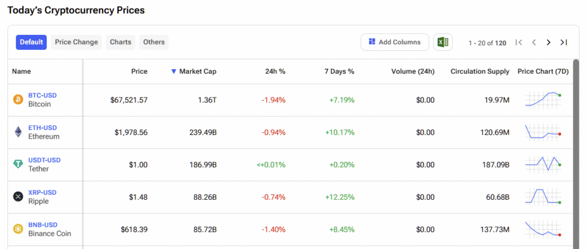Switch to the Others tab
The width and height of the screenshot is (586, 249).
tap(154, 42)
